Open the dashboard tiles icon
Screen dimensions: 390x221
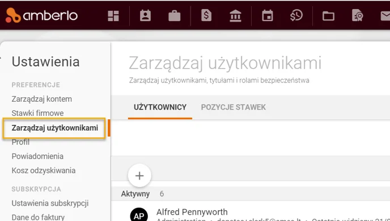[x=113, y=16]
